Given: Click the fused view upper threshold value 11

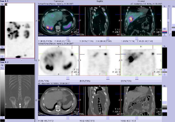Looking at the screenshot, I should (x=164, y=29).
